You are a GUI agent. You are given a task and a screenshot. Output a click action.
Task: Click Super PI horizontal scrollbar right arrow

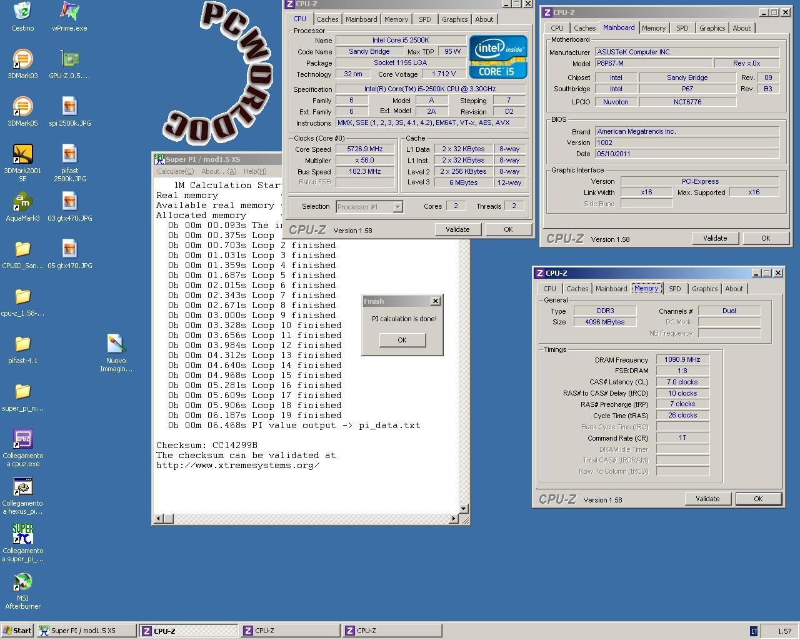(454, 518)
